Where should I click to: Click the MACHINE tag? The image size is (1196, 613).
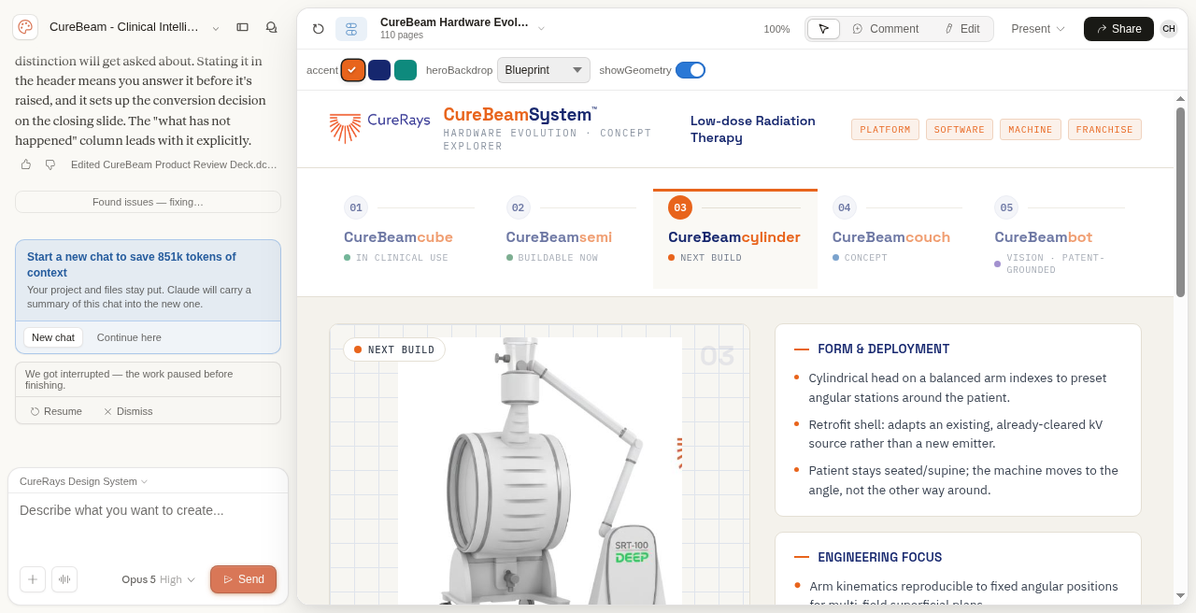pos(1031,130)
